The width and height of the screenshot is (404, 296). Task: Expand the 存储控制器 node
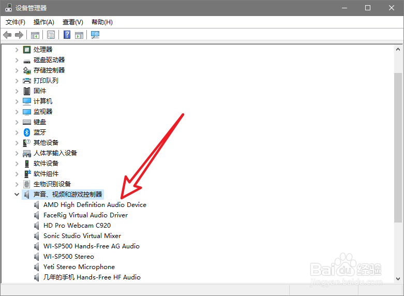pyautogui.click(x=17, y=70)
